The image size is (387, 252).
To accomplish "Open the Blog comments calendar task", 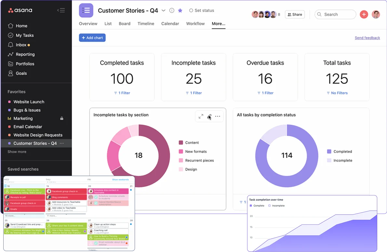I will (66, 197).
